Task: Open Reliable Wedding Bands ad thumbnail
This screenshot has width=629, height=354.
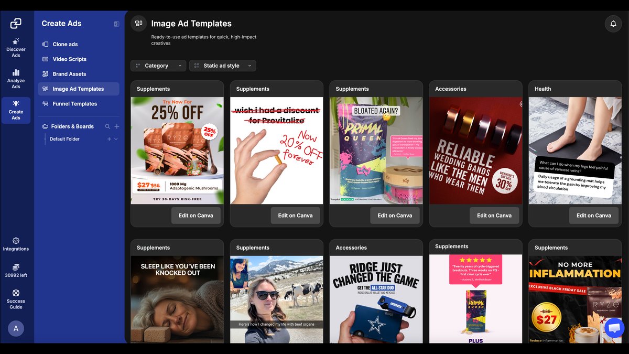Action: coord(476,151)
